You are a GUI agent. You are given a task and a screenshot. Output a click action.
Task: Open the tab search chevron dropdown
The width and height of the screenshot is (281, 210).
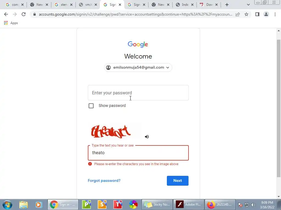(x=248, y=5)
